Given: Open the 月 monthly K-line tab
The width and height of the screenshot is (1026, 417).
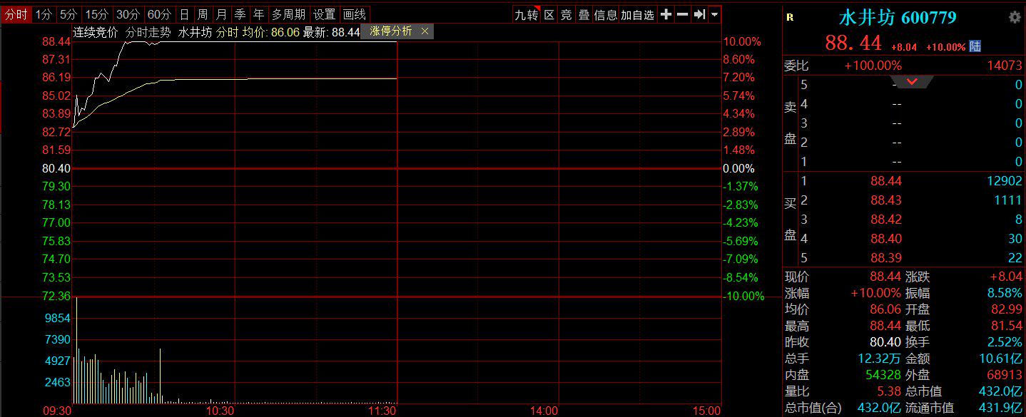Looking at the screenshot, I should [x=221, y=14].
